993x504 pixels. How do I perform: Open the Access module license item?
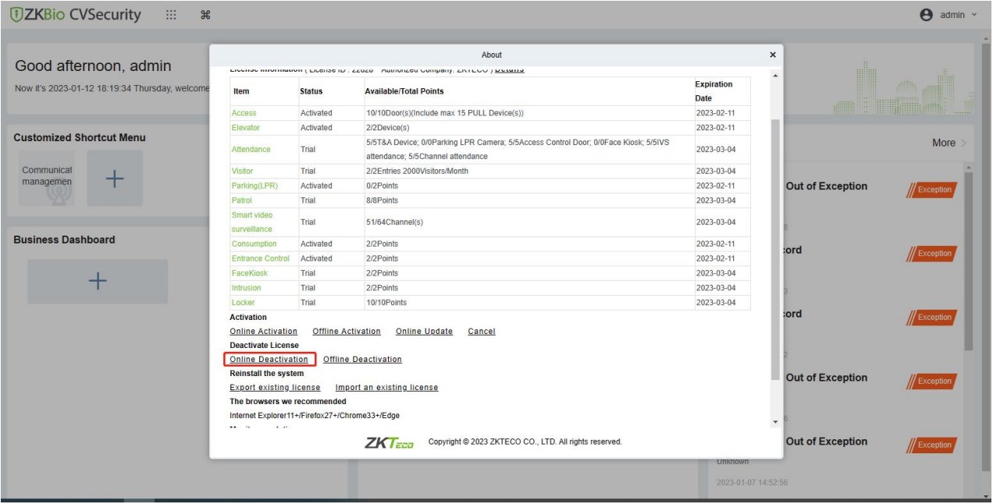coord(244,113)
